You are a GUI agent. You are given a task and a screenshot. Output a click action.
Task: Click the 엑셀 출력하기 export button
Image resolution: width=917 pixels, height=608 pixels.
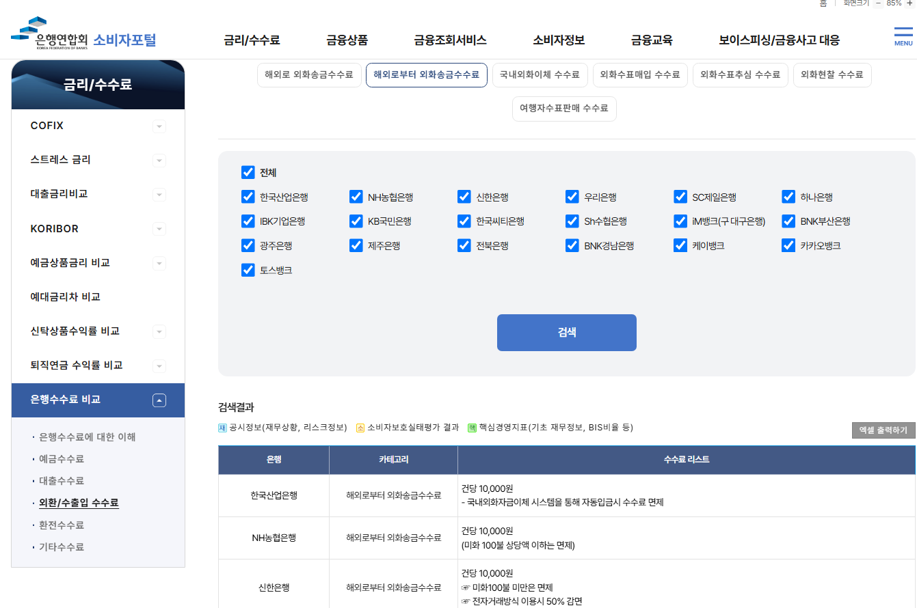883,430
